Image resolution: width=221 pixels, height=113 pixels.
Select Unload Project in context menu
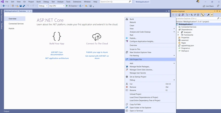click(150, 94)
